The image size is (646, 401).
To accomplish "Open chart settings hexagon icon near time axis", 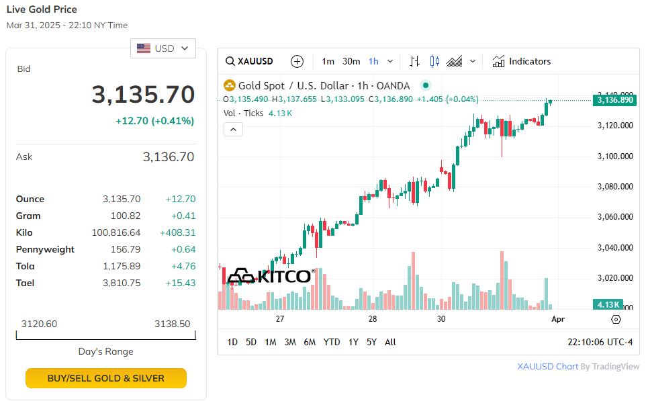I will tap(616, 320).
